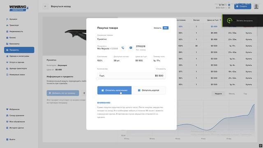Screen dimensions: 263x148
Task: Click the 100% condition cell in table
Action: [180, 46]
